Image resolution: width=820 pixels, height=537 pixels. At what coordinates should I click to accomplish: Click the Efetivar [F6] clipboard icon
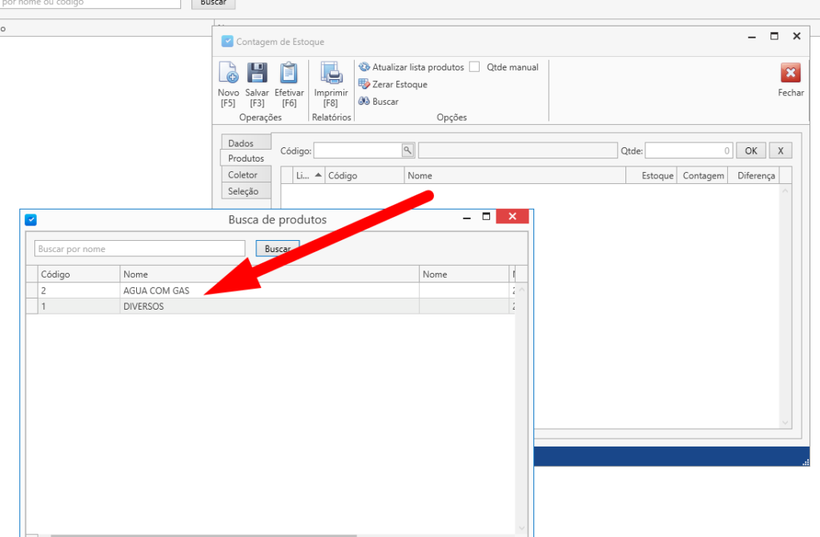pos(288,74)
